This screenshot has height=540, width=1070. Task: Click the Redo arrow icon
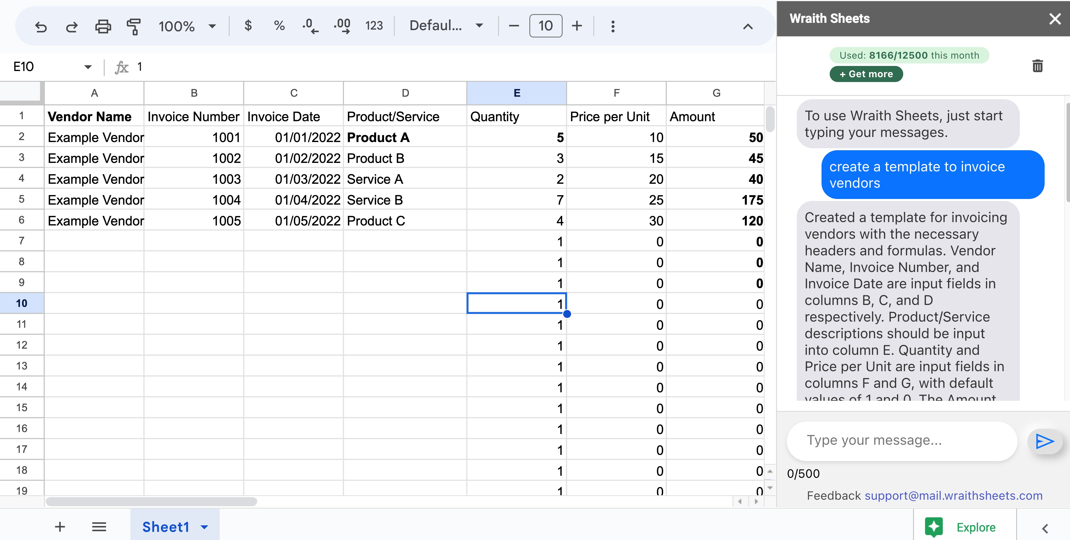[72, 26]
